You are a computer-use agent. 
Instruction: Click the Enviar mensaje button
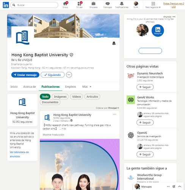[25, 75]
